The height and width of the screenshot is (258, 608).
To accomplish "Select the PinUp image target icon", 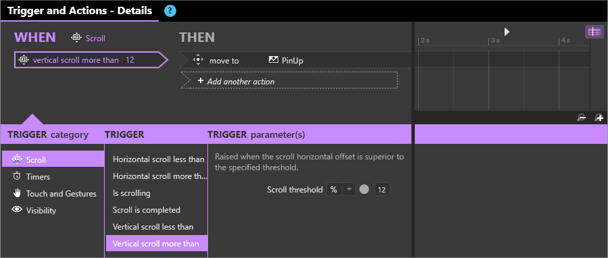I will tap(274, 60).
